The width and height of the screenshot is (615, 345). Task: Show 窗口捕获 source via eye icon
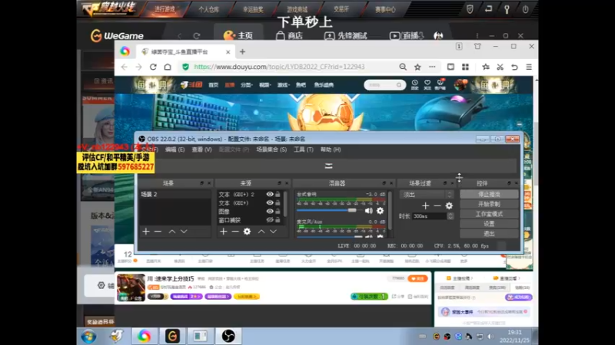tap(270, 220)
